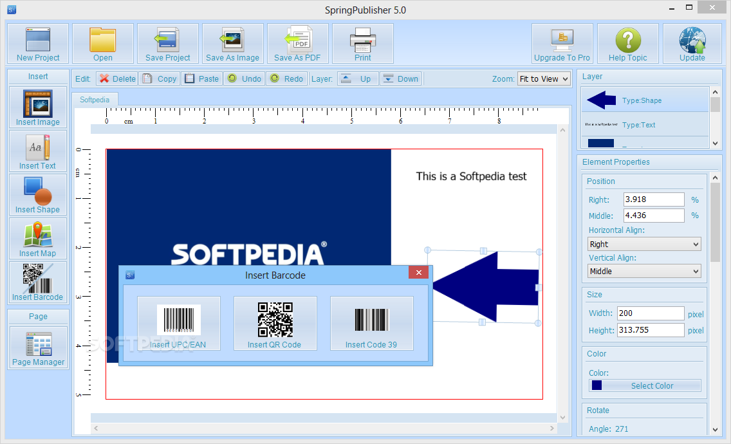The image size is (731, 444).
Task: Insert a Code 39 barcode
Action: (x=371, y=324)
